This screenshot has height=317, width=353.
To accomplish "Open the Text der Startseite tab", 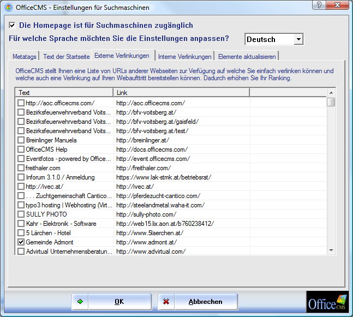I will click(67, 57).
